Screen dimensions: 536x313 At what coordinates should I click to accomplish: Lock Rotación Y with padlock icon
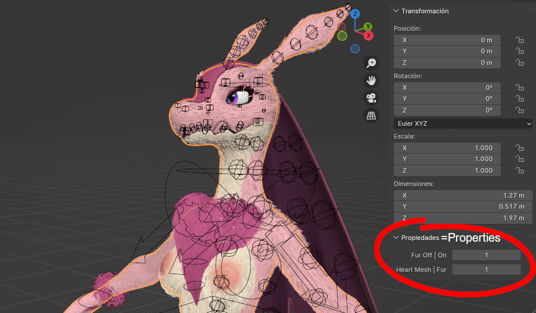pyautogui.click(x=520, y=99)
